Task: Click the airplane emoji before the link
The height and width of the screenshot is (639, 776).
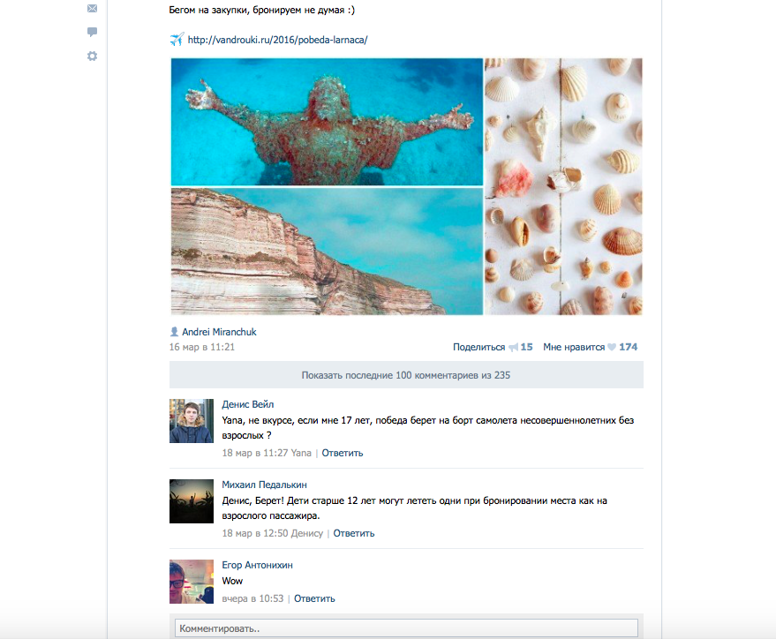Action: 177,40
